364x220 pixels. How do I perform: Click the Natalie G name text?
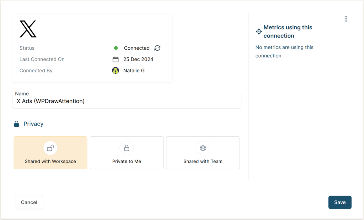tap(134, 70)
